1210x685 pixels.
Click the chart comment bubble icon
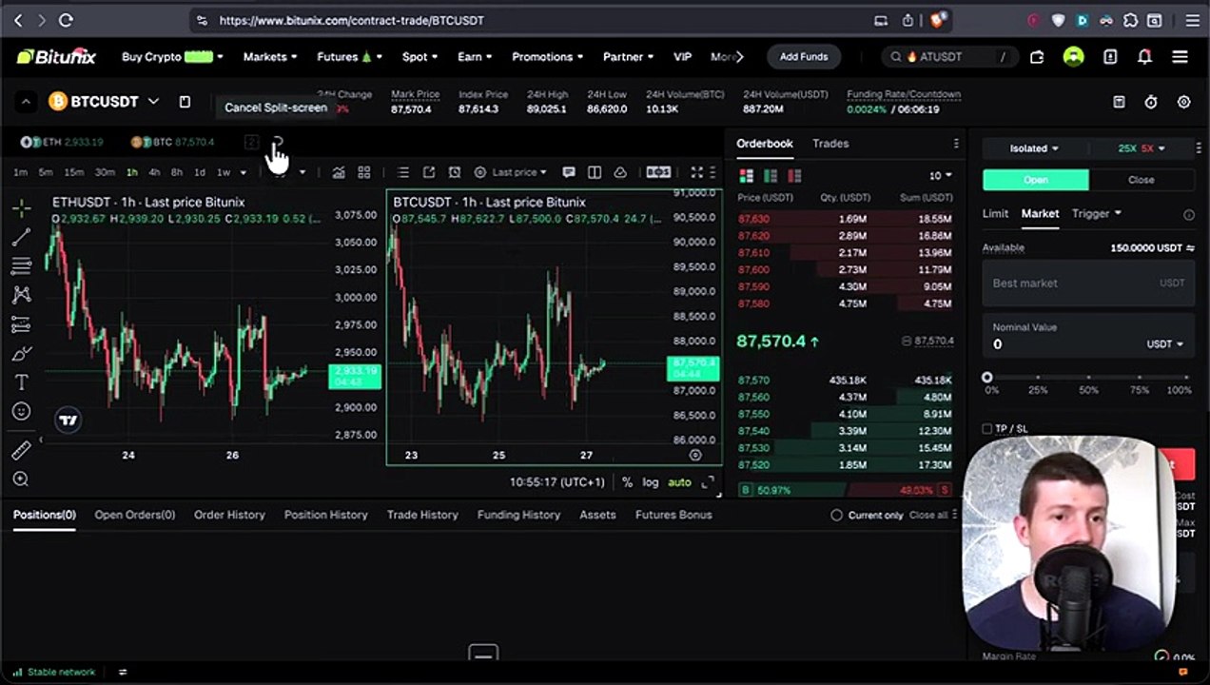[x=569, y=172]
